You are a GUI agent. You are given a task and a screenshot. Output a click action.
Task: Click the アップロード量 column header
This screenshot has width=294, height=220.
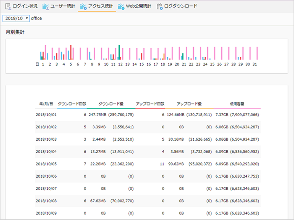[x=189, y=104]
